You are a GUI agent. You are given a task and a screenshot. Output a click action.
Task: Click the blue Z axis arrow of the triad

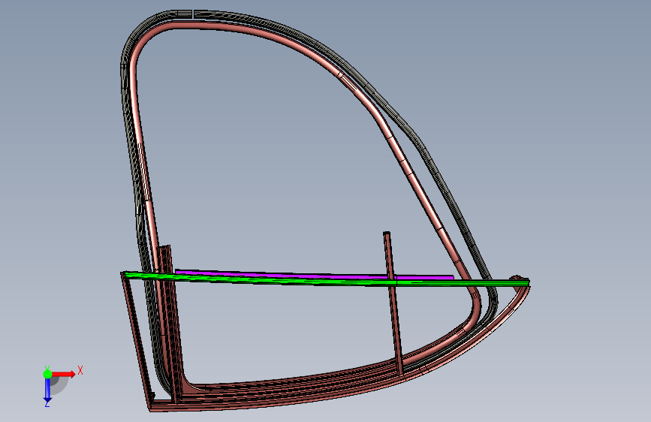pyautogui.click(x=47, y=390)
